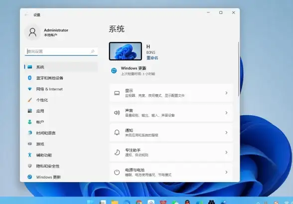Click the Administrator account name

[56, 30]
